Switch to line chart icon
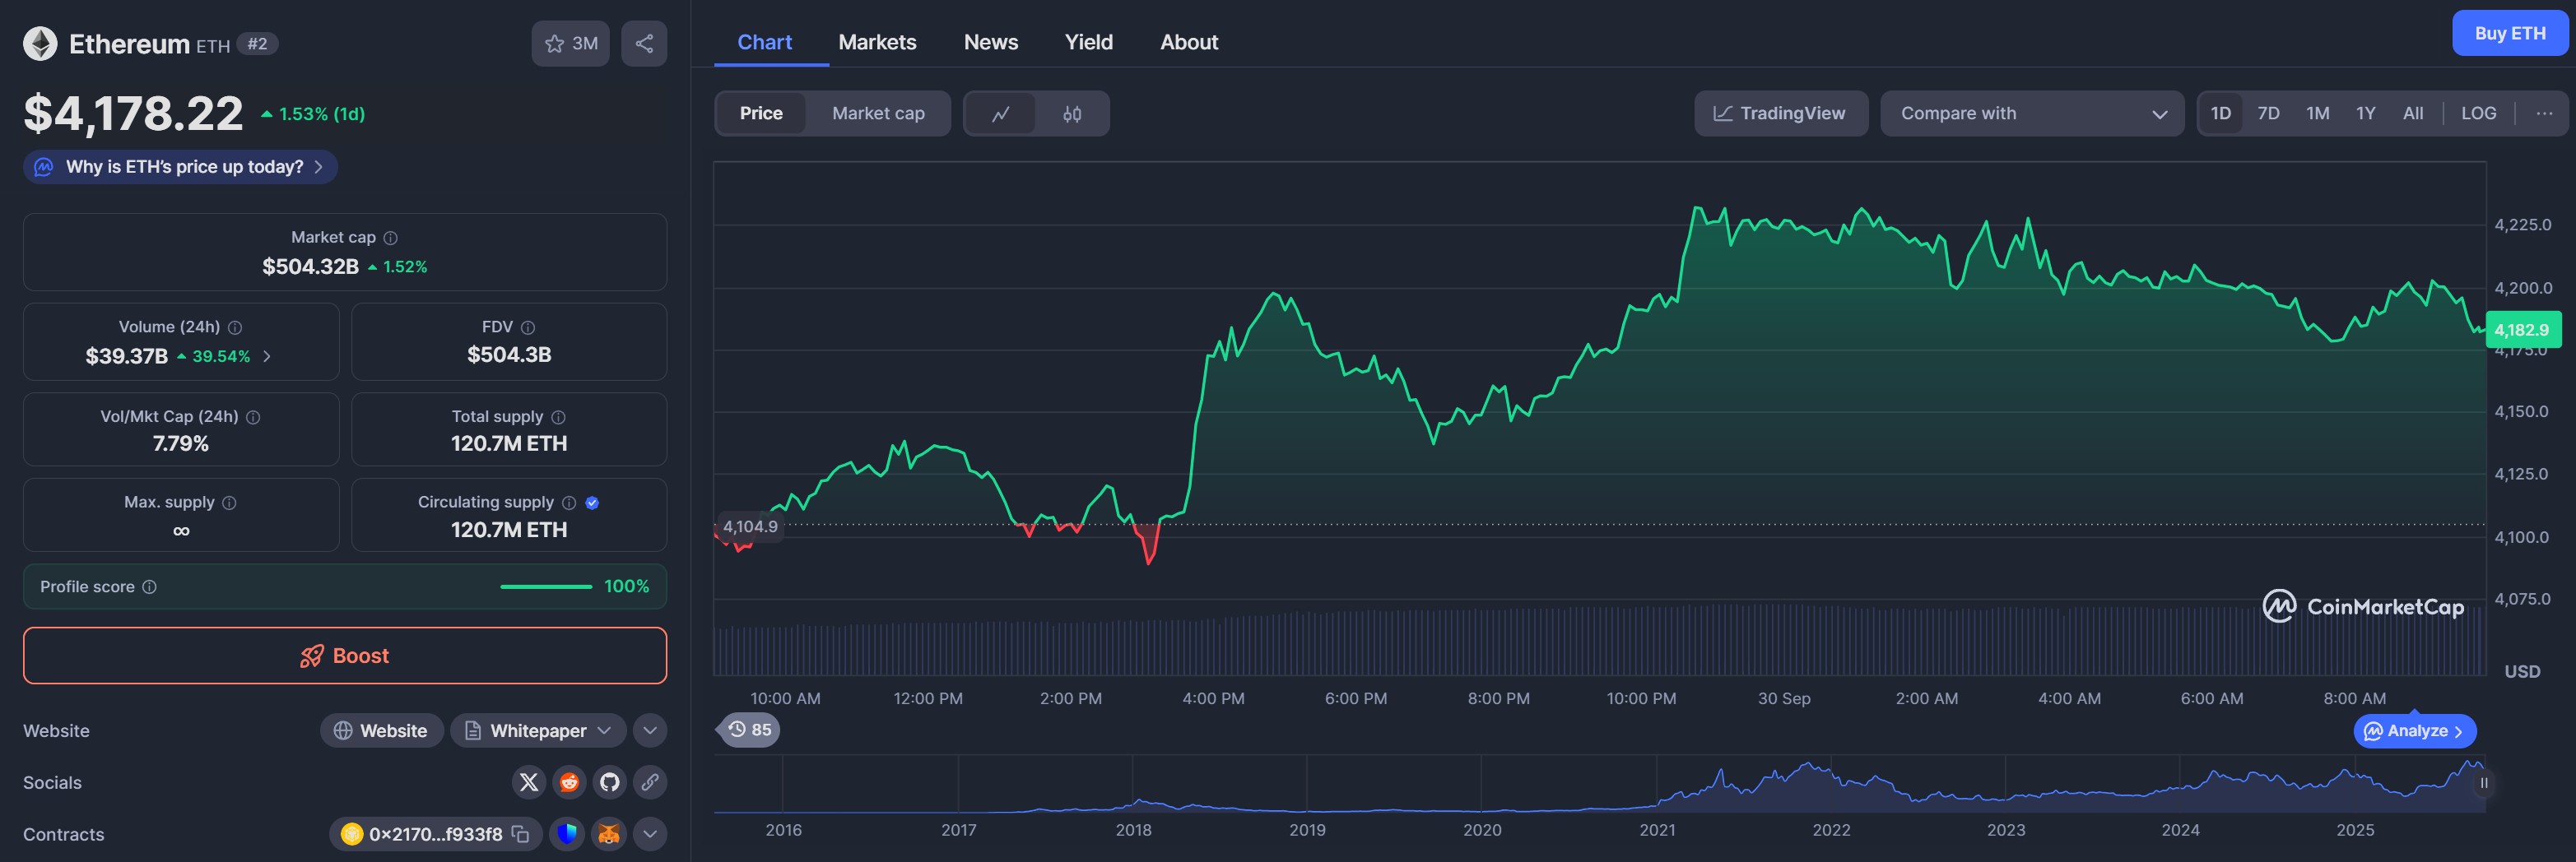Screen dimensions: 2576x862 click(x=1000, y=114)
